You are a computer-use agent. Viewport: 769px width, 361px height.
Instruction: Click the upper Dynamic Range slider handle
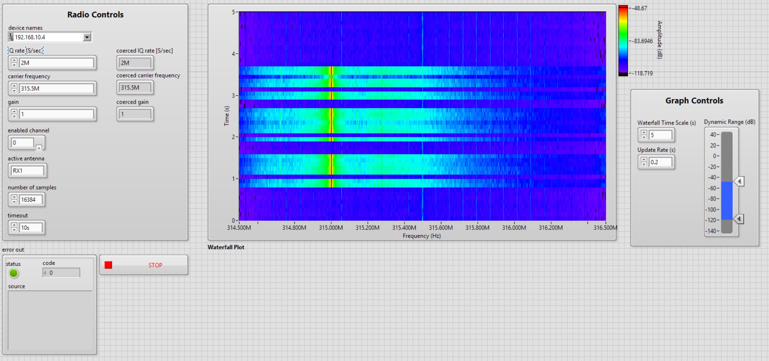pos(739,181)
